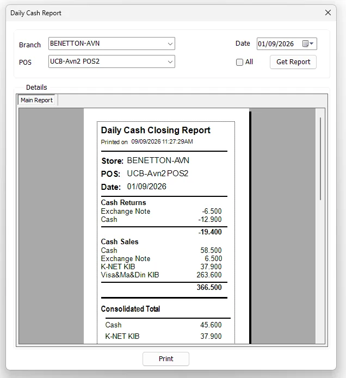Screen dimensions: 346x378
Task: Click the Cash return amount -12.900
Action: (210, 219)
